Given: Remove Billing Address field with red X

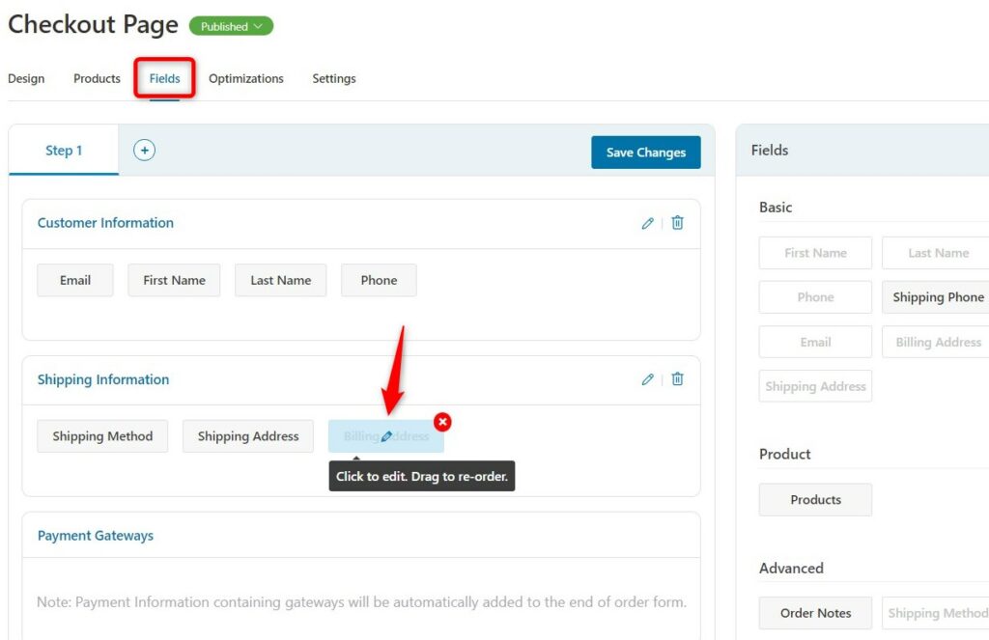Looking at the screenshot, I should [442, 422].
